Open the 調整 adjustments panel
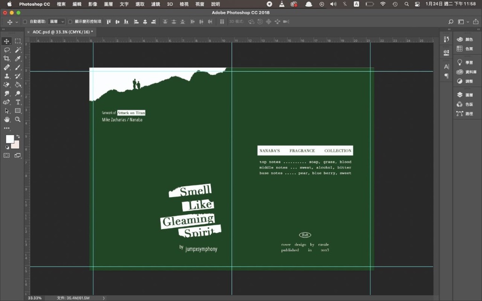The width and height of the screenshot is (482, 301). [465, 81]
